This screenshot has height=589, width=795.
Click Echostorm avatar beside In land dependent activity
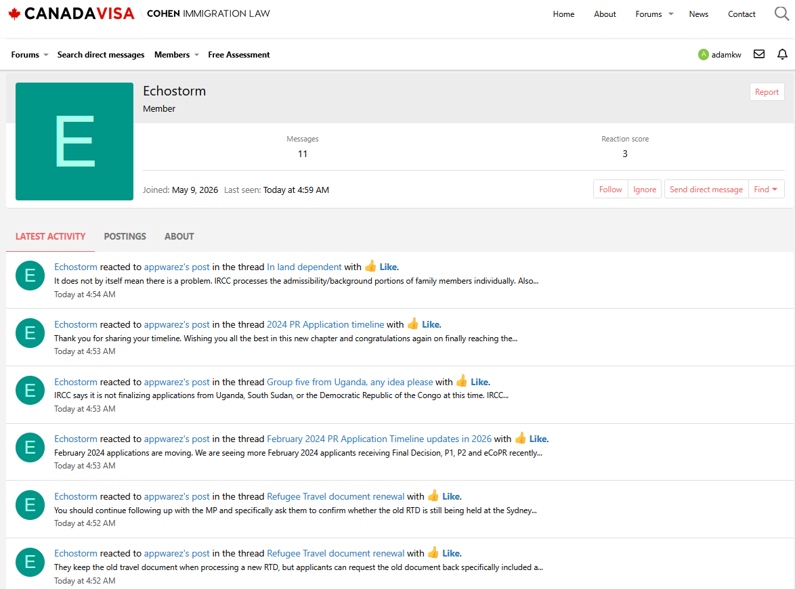[30, 276]
